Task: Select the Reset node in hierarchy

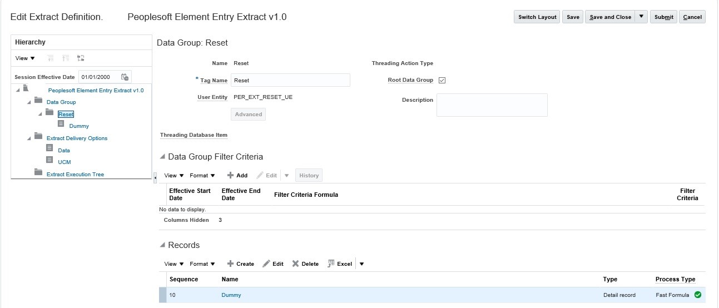Action: (66, 114)
